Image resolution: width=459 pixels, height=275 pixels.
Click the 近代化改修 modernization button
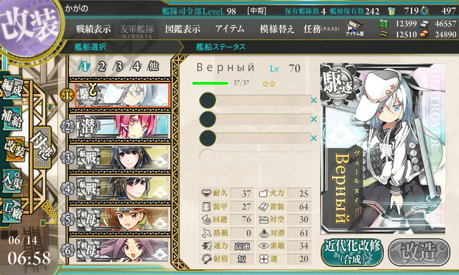tap(352, 252)
